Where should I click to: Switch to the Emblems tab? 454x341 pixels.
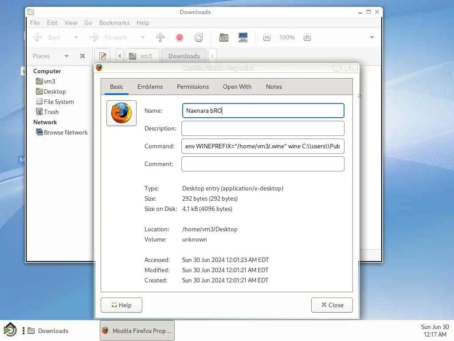(150, 87)
